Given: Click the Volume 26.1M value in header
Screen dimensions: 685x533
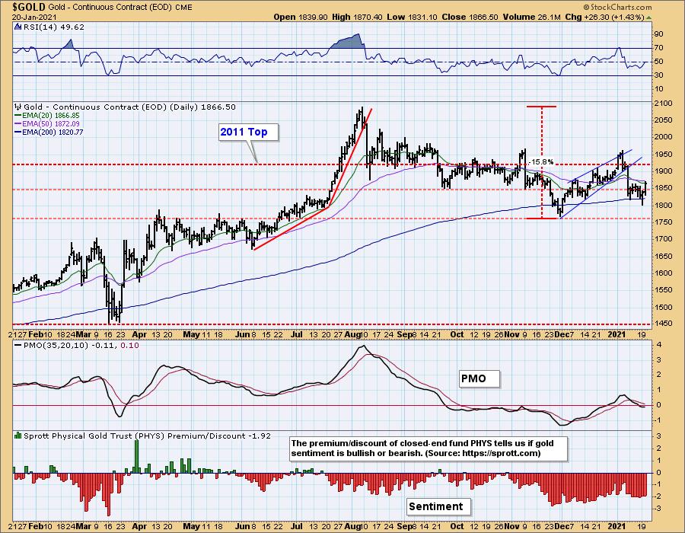Looking at the screenshot, I should coord(531,17).
